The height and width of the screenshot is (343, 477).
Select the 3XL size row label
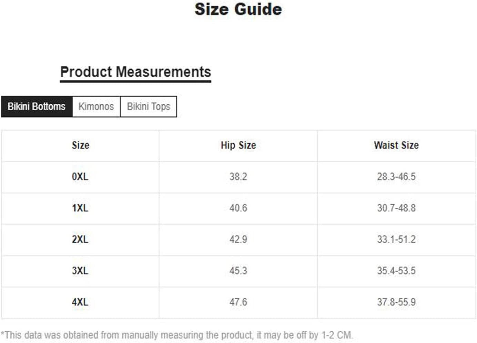pyautogui.click(x=80, y=271)
